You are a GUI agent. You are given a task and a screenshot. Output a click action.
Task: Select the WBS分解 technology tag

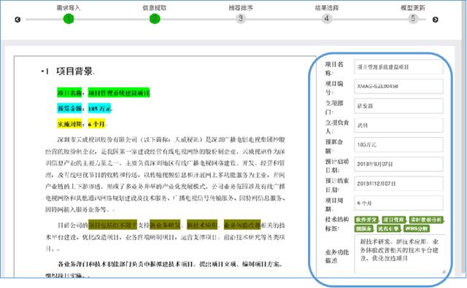coord(417,228)
